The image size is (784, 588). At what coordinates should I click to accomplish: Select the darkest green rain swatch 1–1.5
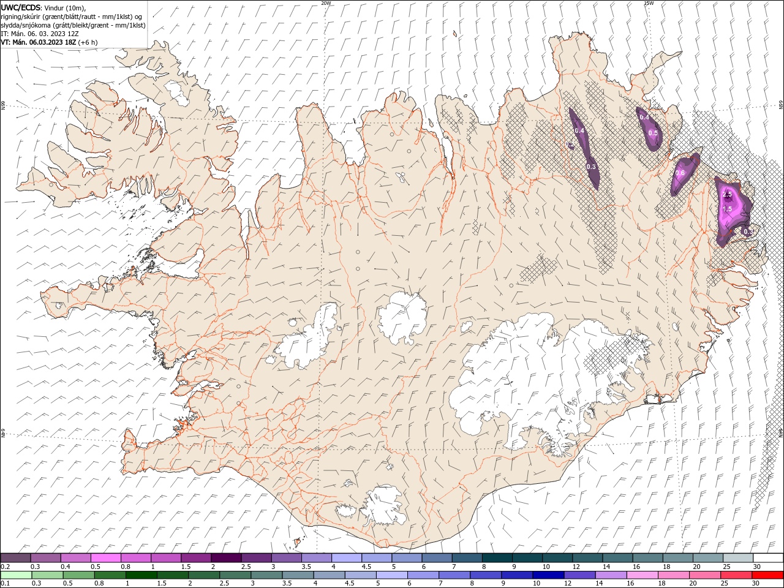pyautogui.click(x=141, y=575)
